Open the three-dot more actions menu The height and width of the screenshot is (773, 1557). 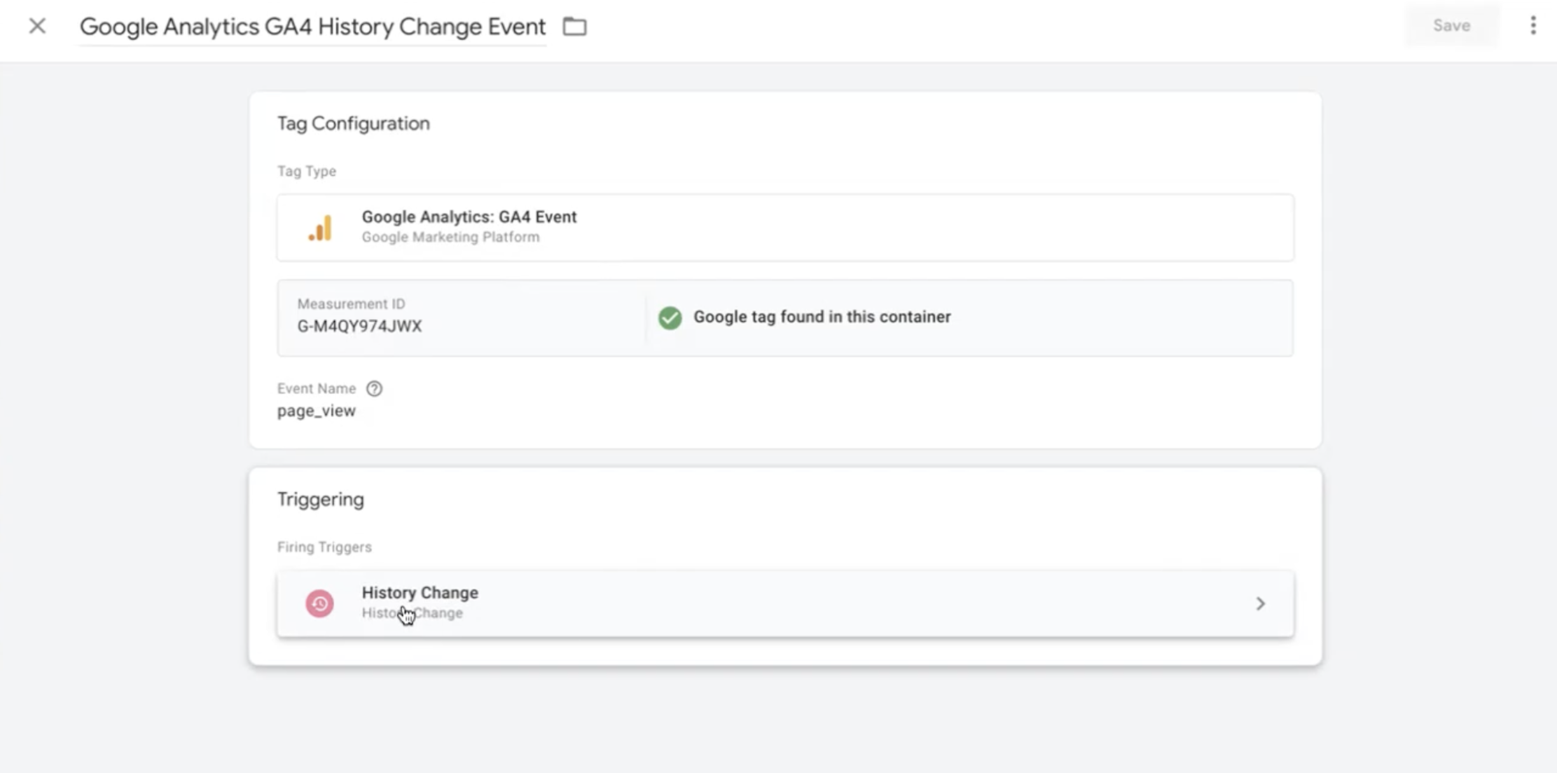pyautogui.click(x=1533, y=25)
